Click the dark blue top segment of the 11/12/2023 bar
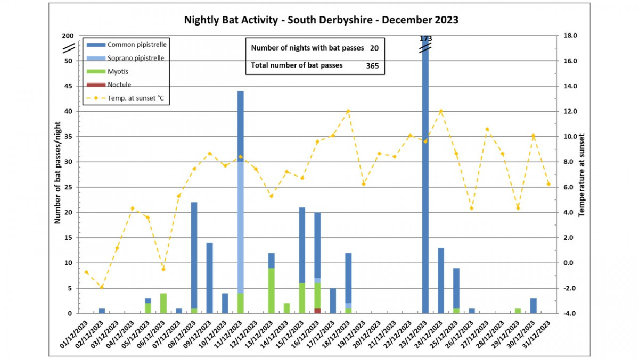639x359 pixels. [x=240, y=127]
